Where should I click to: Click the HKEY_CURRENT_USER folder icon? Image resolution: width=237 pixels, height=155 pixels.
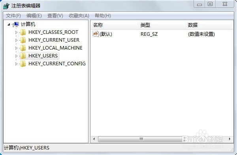point(23,40)
